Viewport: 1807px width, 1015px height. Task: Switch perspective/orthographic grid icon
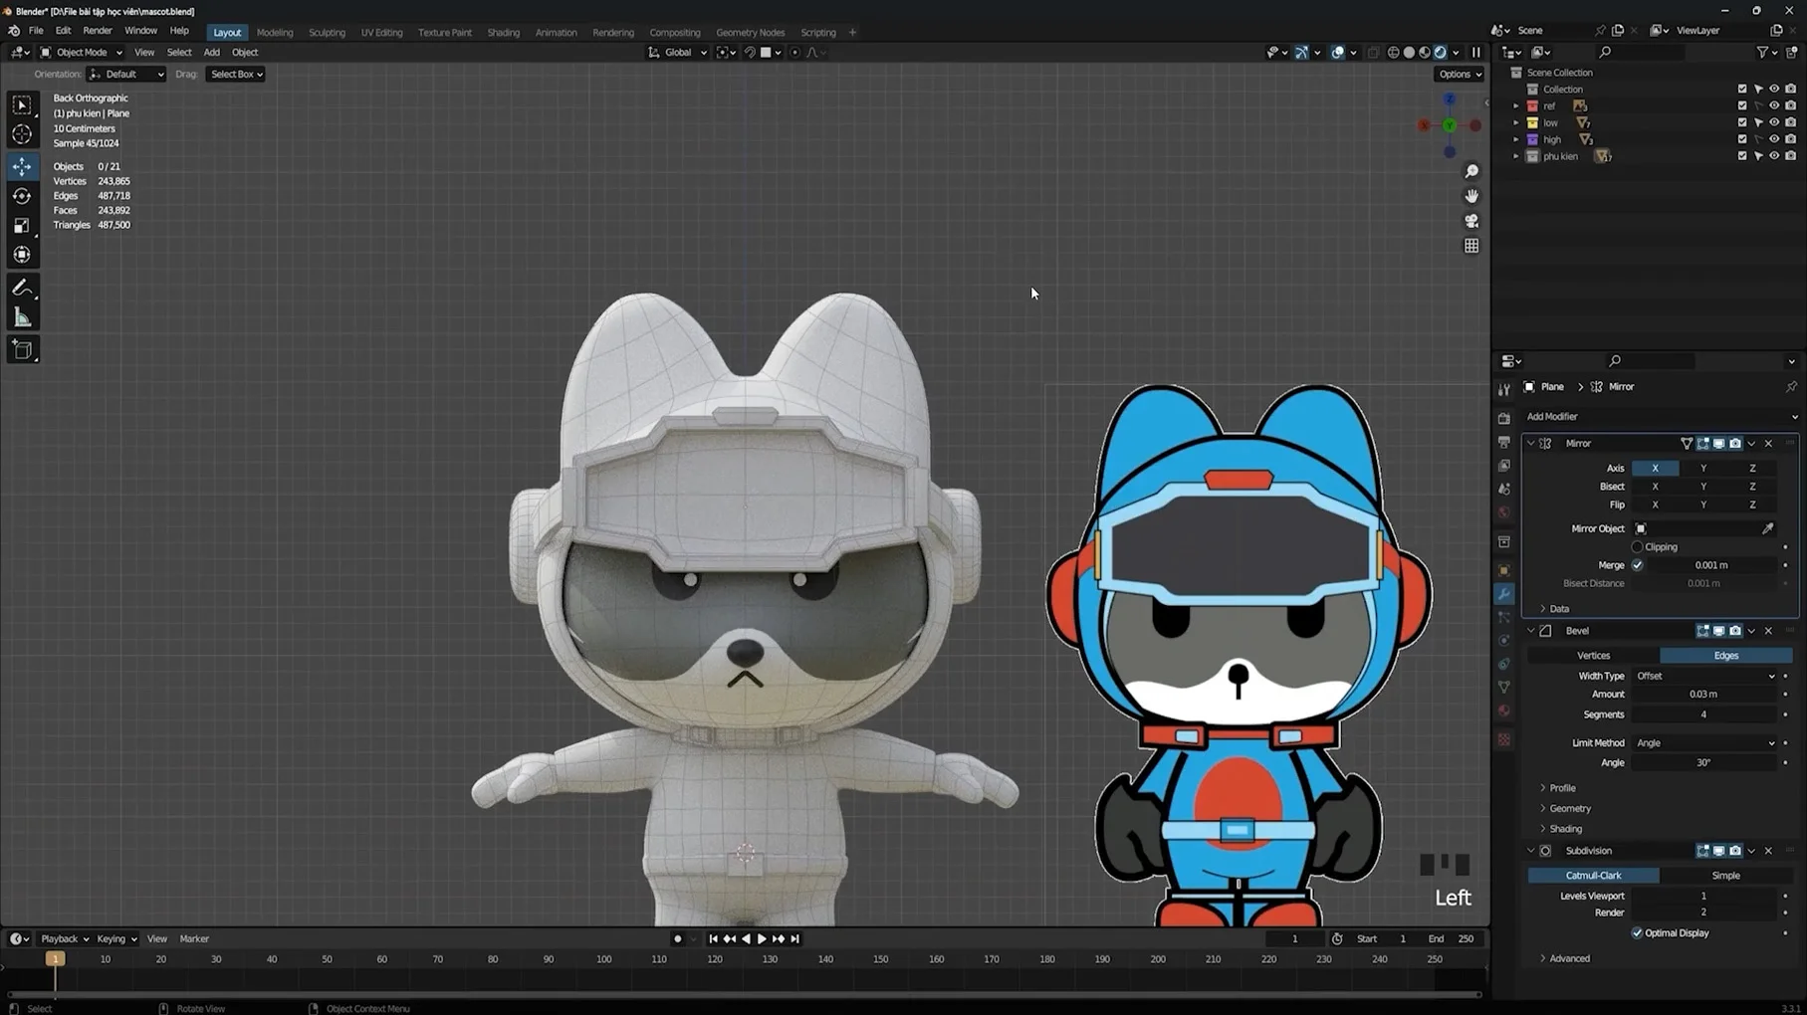click(x=1471, y=246)
